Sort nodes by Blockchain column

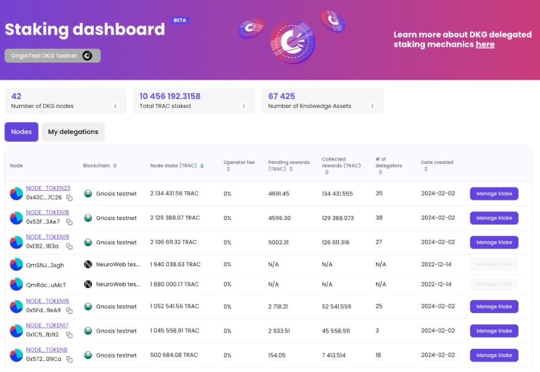(x=114, y=166)
